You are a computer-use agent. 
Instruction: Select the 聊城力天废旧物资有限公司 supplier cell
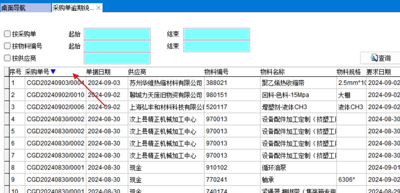coord(166,95)
